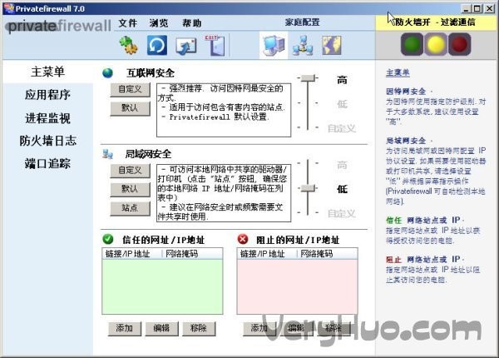Click 自定义 button under 互联网安全
Image resolution: width=499 pixels, height=358 pixels.
pos(131,89)
